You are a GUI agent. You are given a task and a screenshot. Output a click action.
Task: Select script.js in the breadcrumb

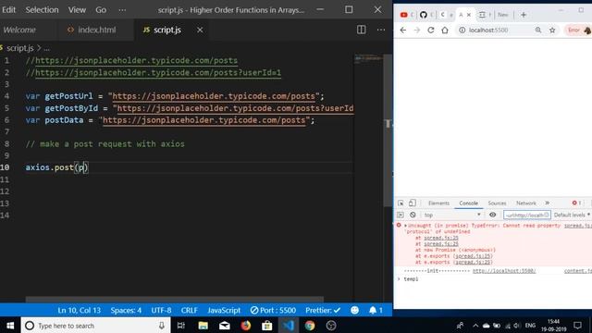tap(20, 48)
